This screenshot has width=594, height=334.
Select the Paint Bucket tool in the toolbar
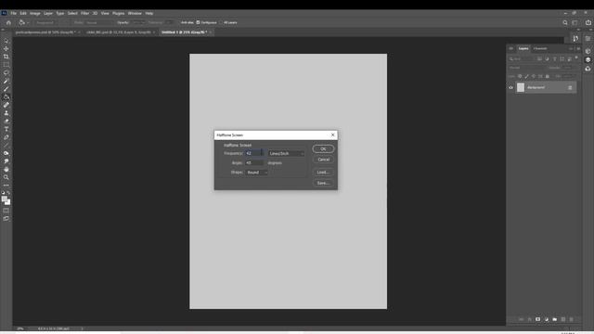tap(6, 96)
